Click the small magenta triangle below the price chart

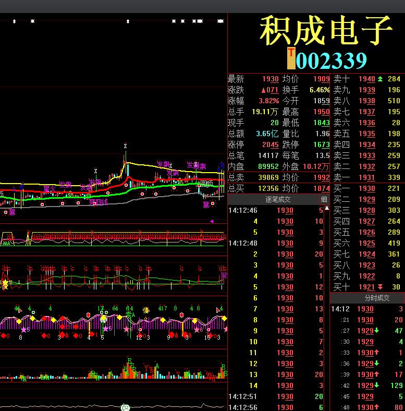pos(212,222)
